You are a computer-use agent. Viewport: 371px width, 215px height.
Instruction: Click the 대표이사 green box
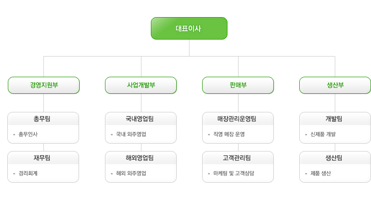pos(189,28)
